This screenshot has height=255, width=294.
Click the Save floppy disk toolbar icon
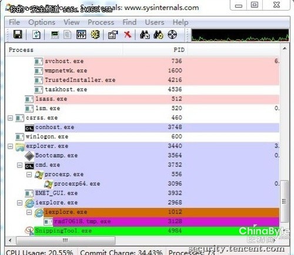[18, 34]
